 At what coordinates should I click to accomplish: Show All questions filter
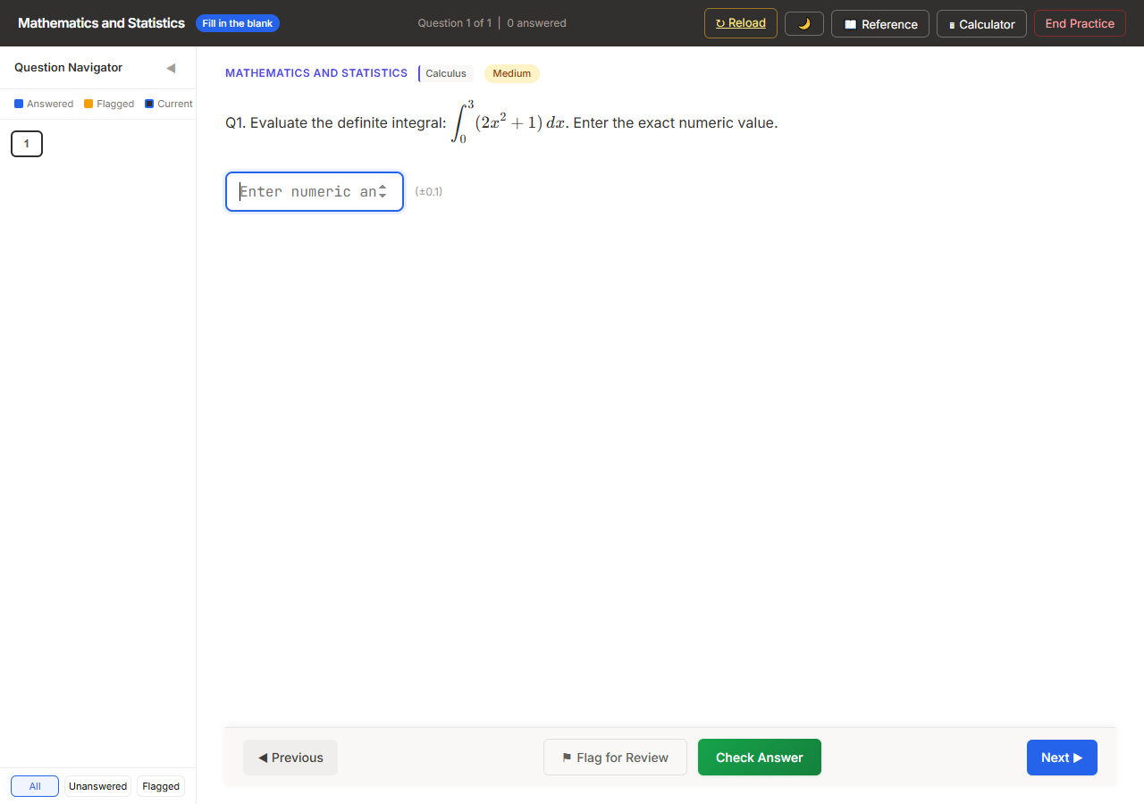tap(35, 786)
